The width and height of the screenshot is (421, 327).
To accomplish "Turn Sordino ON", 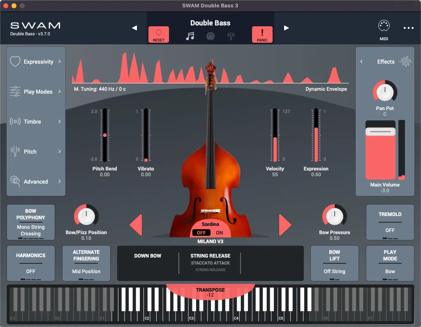I will (219, 233).
